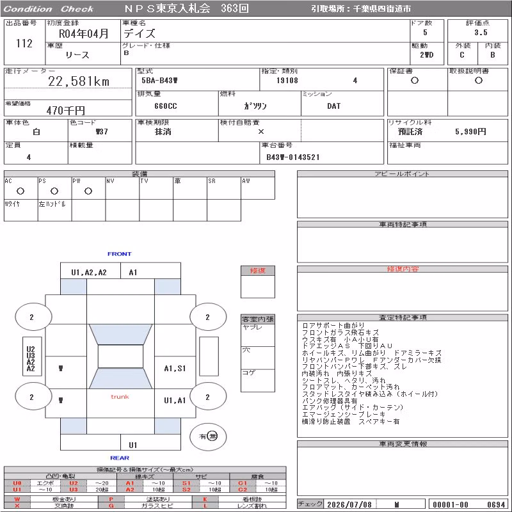Click the "左ハンドル" equipment cell
This screenshot has width=512, height=512.
point(54,211)
